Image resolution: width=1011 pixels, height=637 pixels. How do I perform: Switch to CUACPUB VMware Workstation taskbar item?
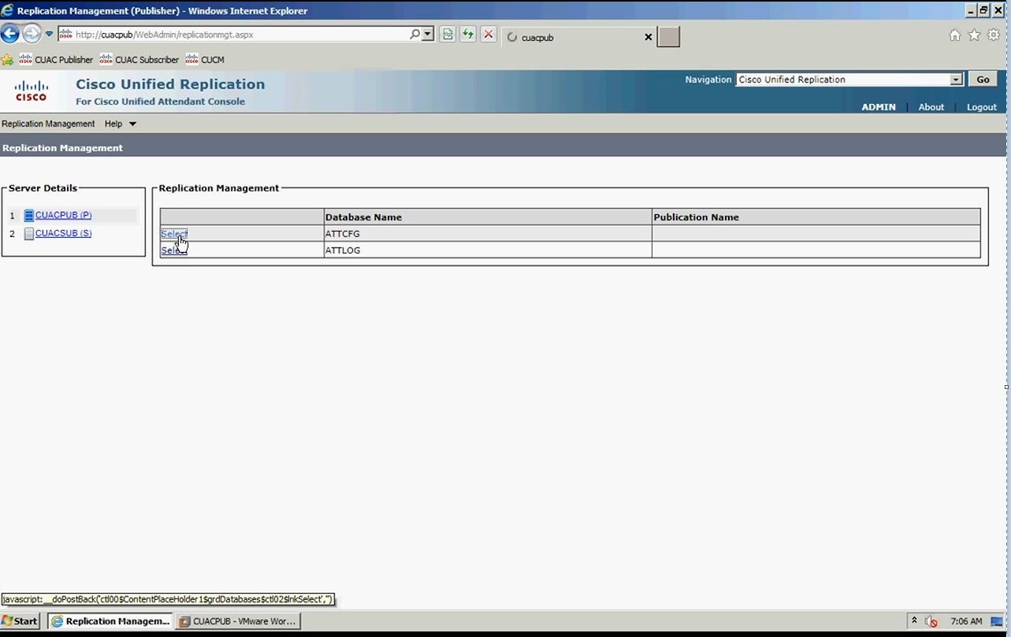[x=238, y=621]
